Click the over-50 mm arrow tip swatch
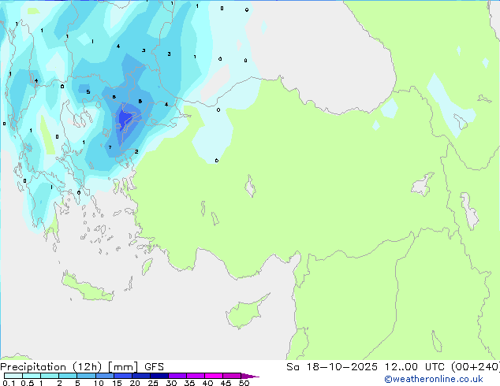Image resolution: width=500 pixels, height=386 pixels. point(249,376)
